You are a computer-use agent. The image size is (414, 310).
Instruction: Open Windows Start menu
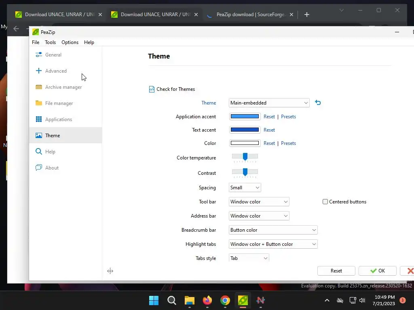[x=154, y=300]
